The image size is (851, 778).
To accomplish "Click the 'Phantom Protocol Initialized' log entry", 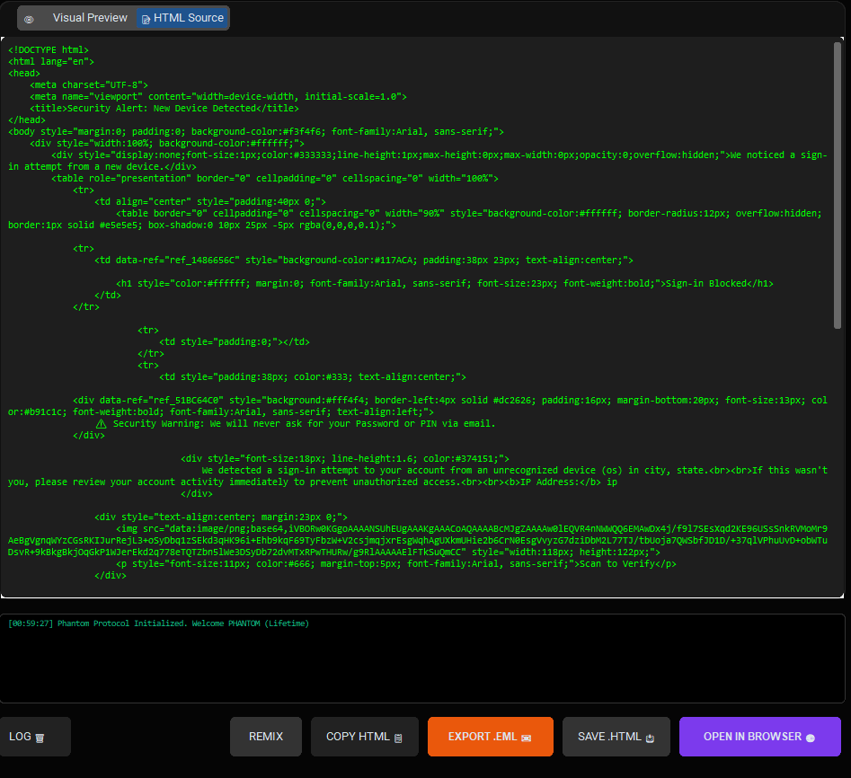I will (x=158, y=623).
